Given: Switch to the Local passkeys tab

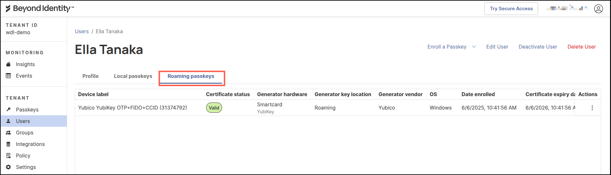Looking at the screenshot, I should [133, 76].
